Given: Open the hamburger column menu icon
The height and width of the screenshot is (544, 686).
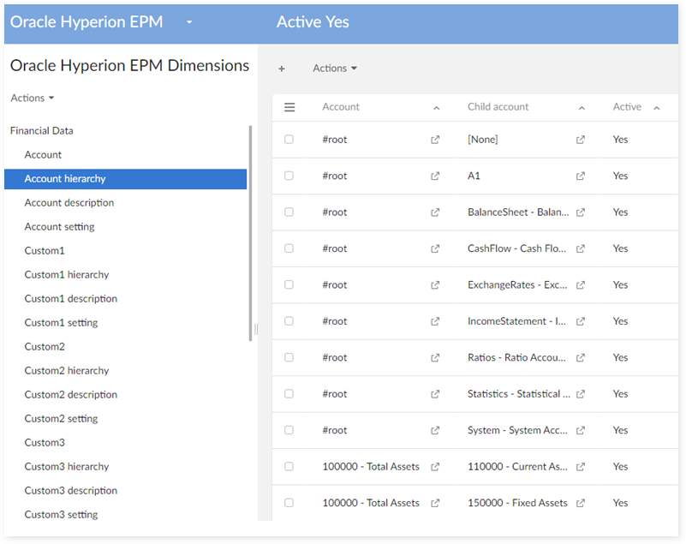Looking at the screenshot, I should pos(289,107).
